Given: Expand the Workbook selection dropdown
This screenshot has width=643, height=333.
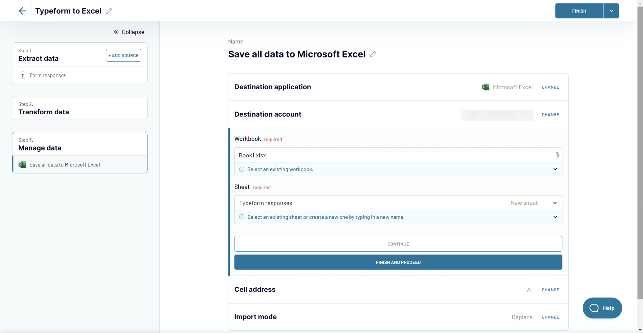Looking at the screenshot, I should [555, 169].
